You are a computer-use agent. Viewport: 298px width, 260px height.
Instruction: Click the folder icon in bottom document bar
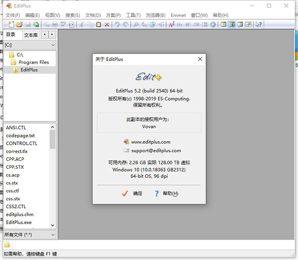click(7, 245)
